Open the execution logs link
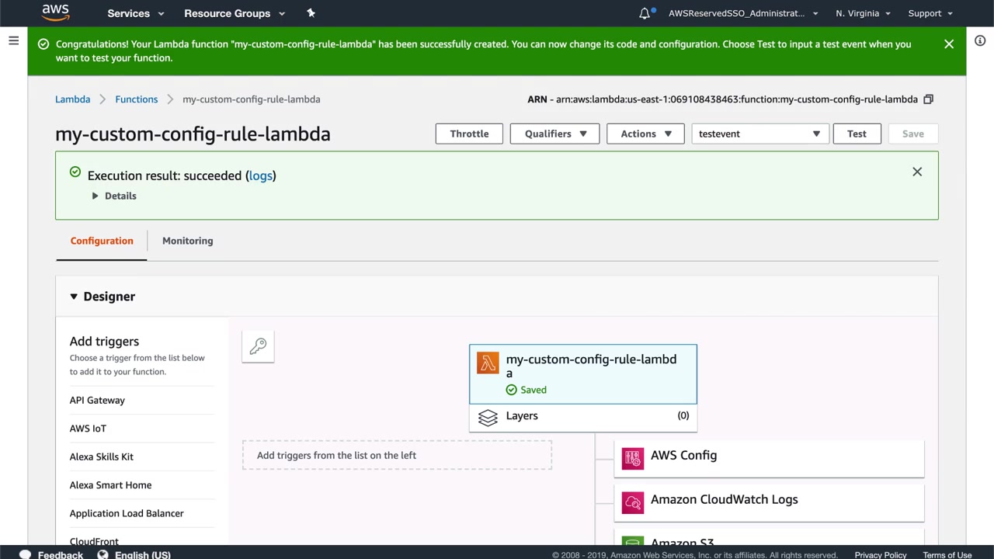Screen dimensions: 994x559 (261, 175)
